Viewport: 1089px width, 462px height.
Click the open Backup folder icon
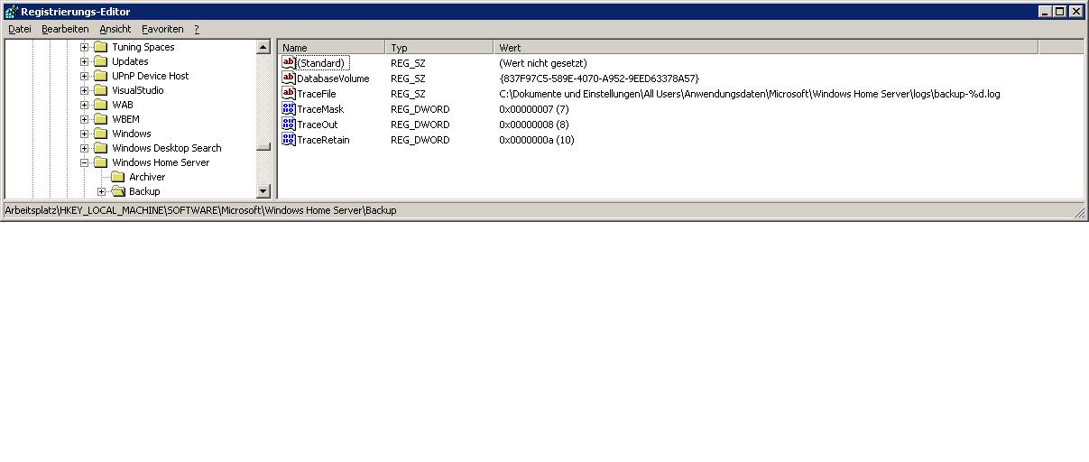coord(117,191)
